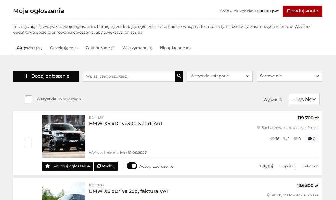Click the phone calls counter icon
Viewport: 336px width, 200px height.
click(285, 139)
